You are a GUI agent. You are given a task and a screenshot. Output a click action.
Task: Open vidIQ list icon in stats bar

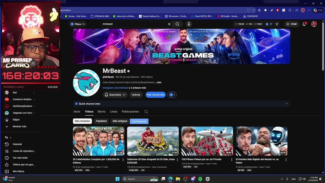pos(271,24)
